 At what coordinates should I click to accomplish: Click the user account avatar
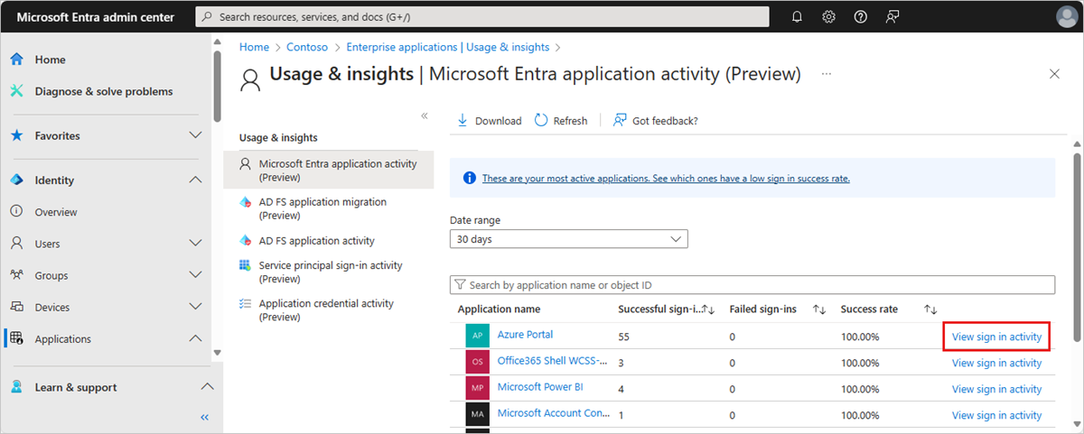pyautogui.click(x=1067, y=16)
